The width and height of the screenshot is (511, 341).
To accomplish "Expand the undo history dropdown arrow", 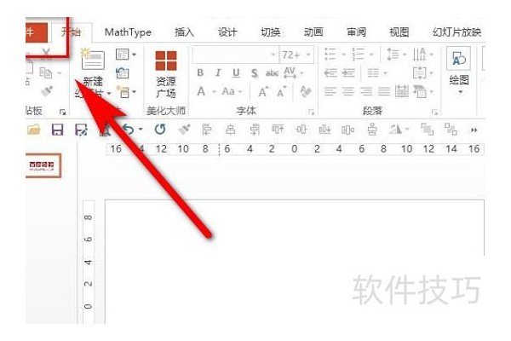I will pyautogui.click(x=141, y=130).
